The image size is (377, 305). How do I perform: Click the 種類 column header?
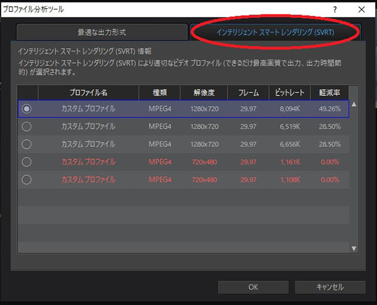tap(160, 92)
